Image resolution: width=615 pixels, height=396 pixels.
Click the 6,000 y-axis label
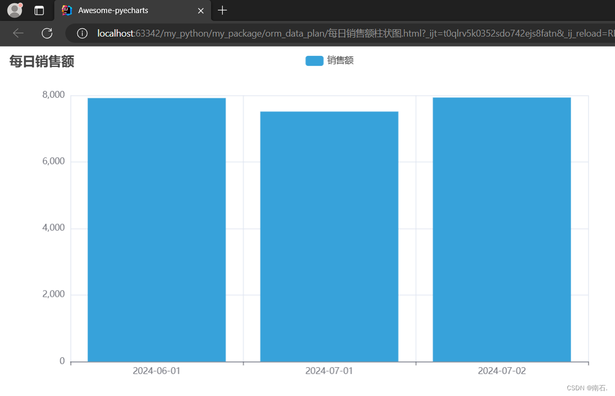click(53, 161)
